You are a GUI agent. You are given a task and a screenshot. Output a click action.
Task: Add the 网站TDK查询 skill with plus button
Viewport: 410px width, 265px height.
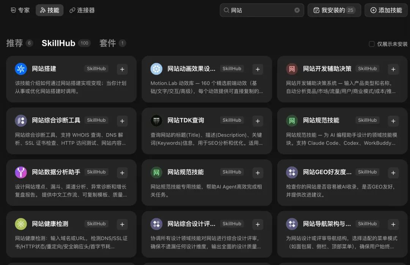[257, 121]
